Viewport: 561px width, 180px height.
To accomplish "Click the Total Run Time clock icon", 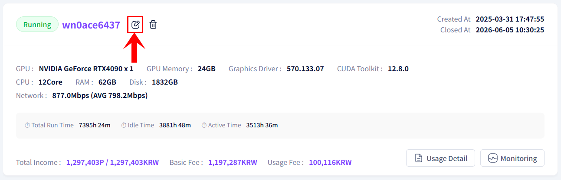I will (27, 125).
